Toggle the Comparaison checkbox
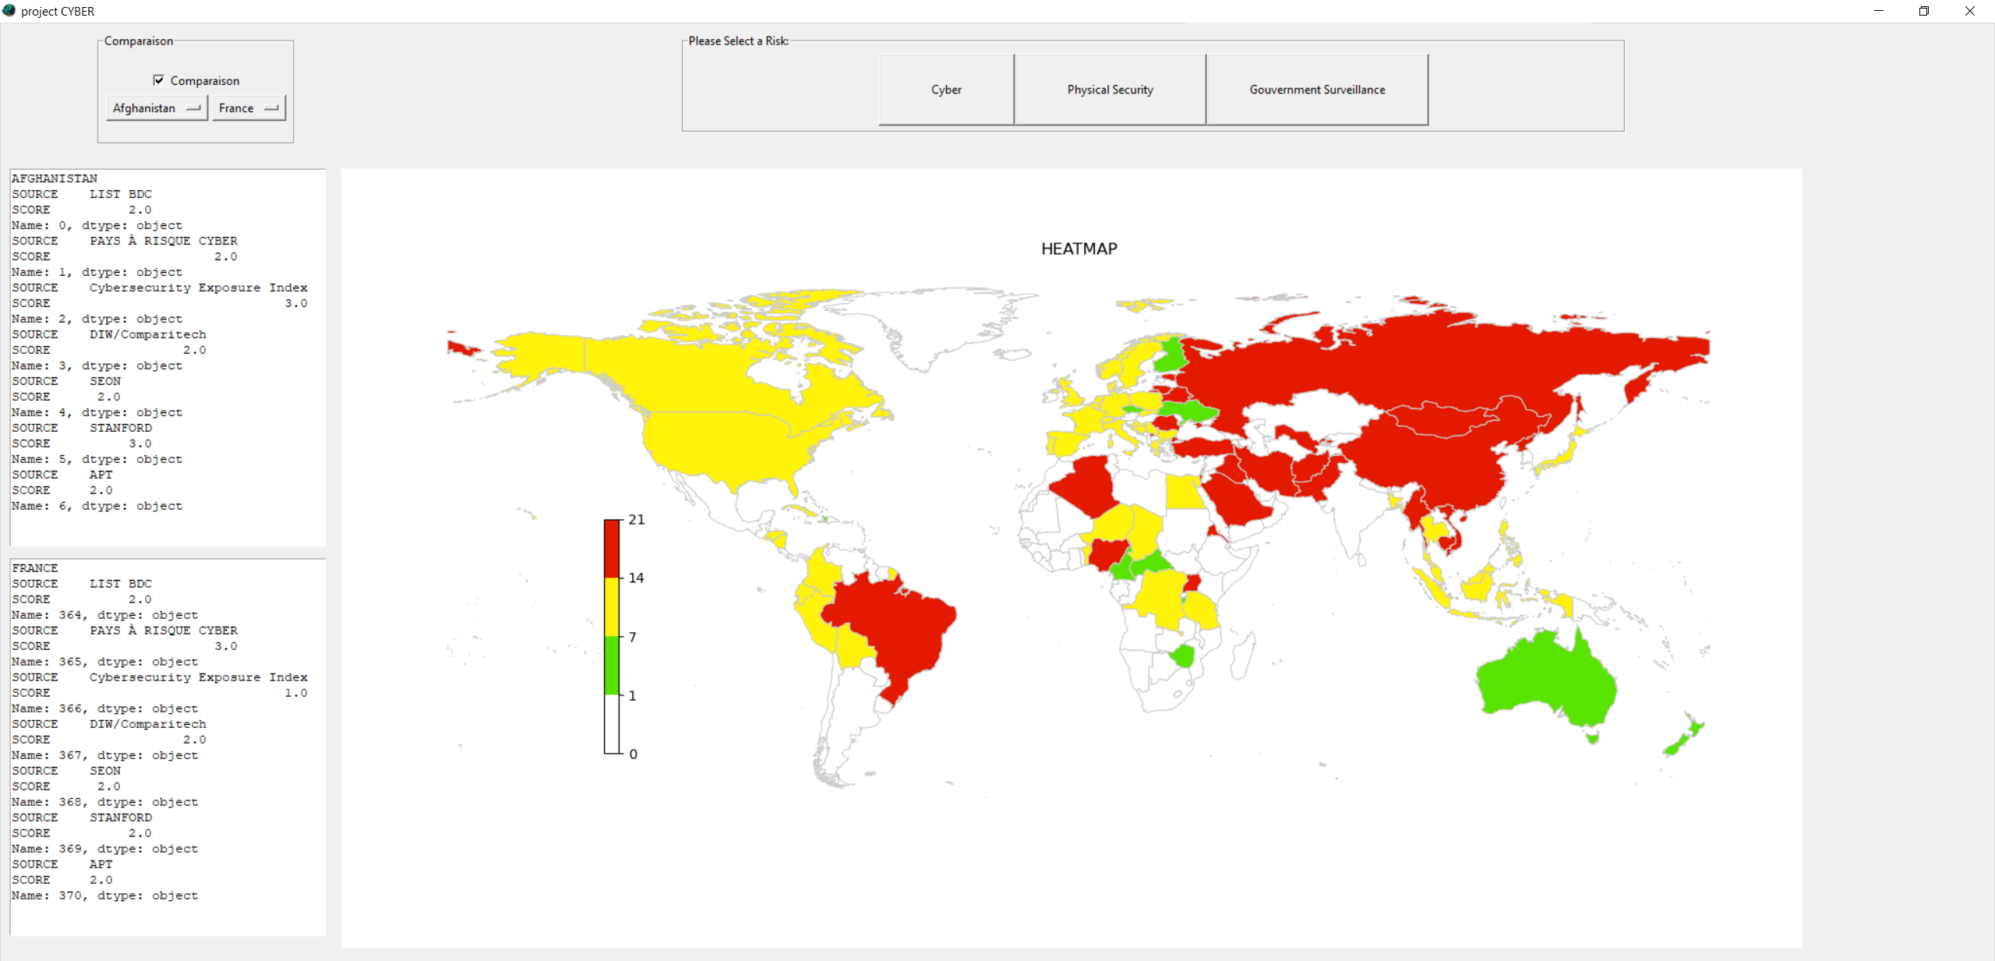The height and width of the screenshot is (961, 1995). [x=159, y=79]
